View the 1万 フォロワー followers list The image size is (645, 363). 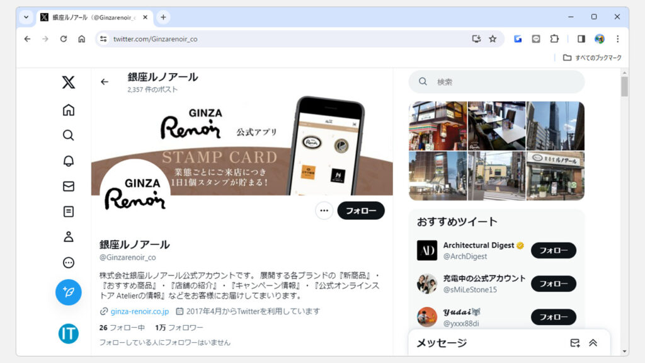point(179,328)
